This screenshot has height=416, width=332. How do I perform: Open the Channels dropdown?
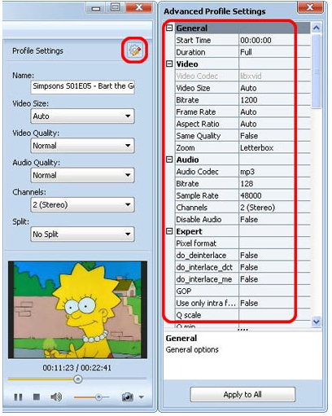coord(82,204)
